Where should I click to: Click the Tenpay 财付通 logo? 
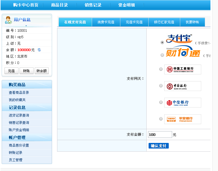183,52
